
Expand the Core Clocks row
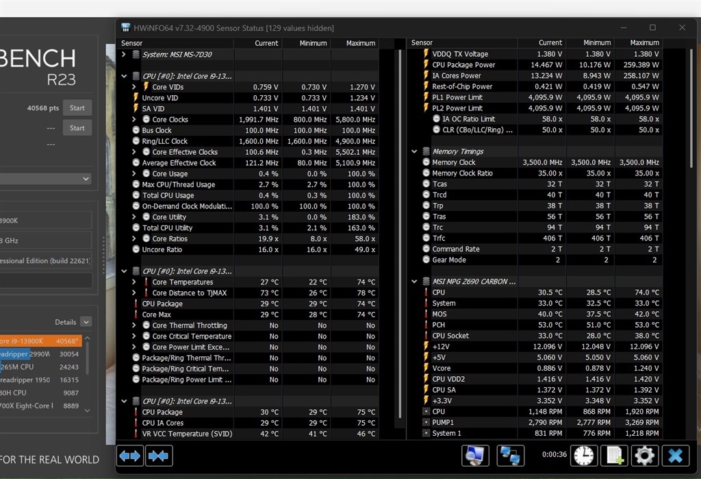(x=133, y=119)
